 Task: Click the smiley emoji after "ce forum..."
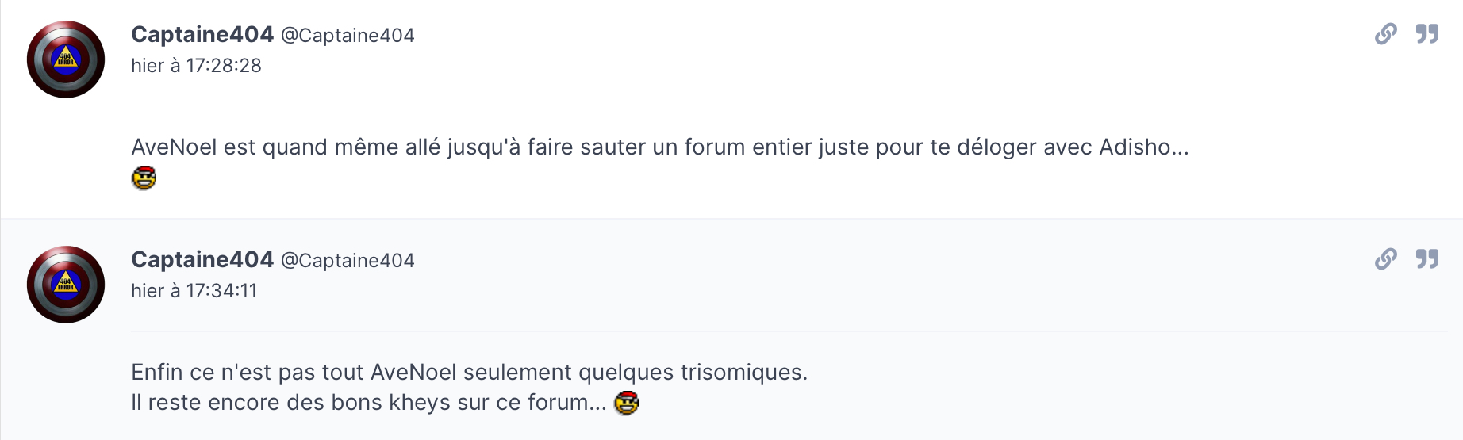tap(626, 403)
